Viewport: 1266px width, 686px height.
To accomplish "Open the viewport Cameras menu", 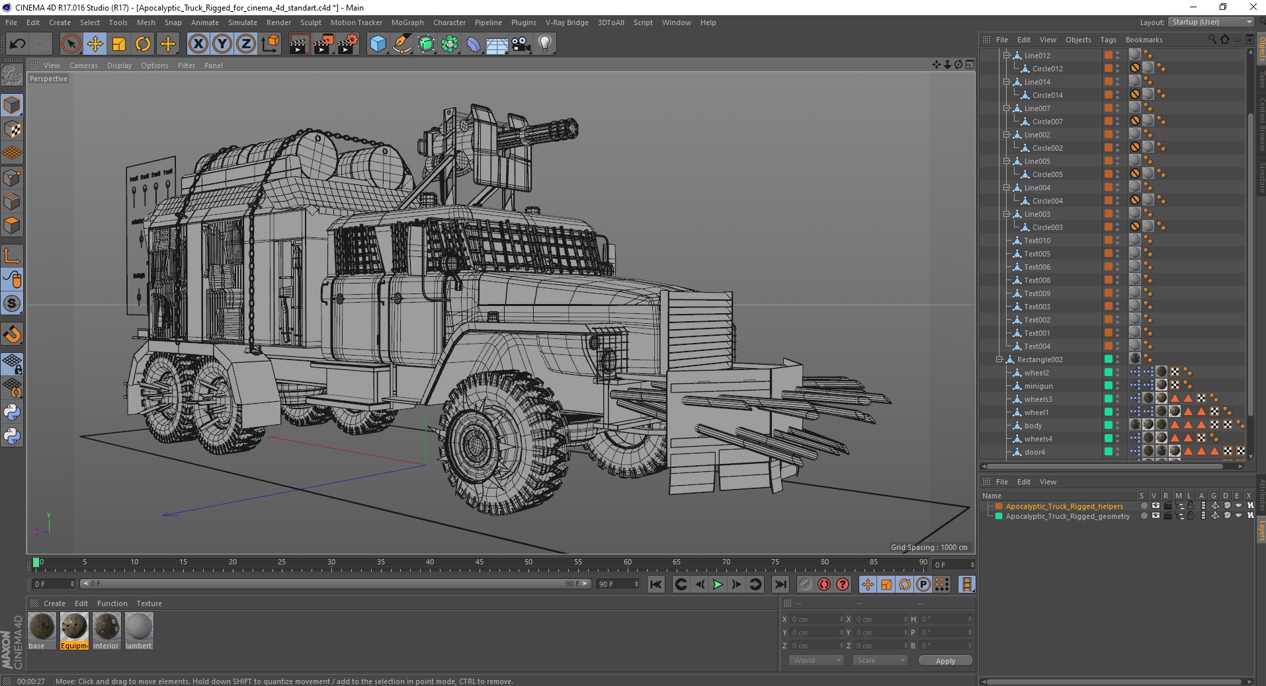I will coord(83,65).
